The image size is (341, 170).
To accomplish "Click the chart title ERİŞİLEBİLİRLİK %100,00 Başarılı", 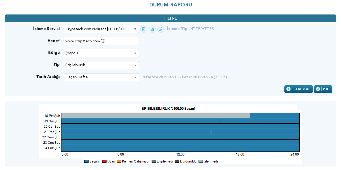I will tap(168, 109).
